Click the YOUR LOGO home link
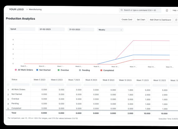Image resolution: width=178 pixels, height=129 pixels. [x=16, y=9]
